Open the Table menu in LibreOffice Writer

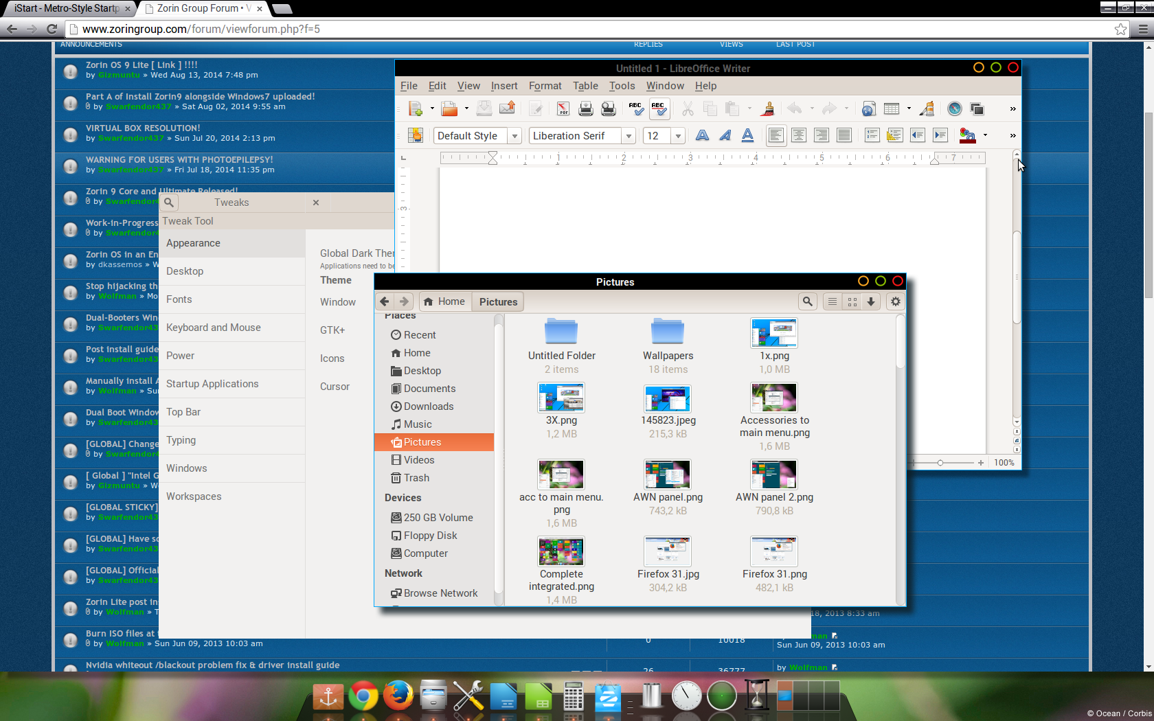point(585,86)
